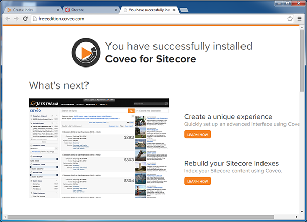The width and height of the screenshot is (307, 222).
Task: Click the horizontal scrollbar thumb
Action: point(141,217)
